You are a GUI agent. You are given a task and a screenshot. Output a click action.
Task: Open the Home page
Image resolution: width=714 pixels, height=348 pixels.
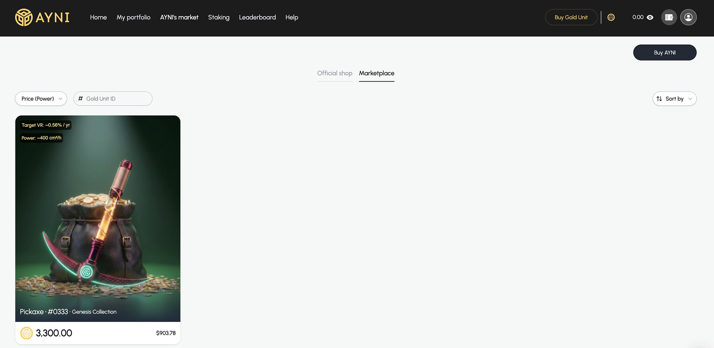pos(98,17)
